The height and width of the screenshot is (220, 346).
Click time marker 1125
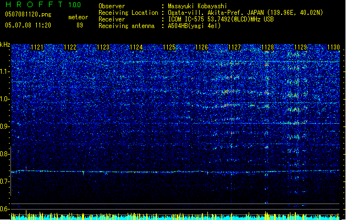tap(169, 47)
